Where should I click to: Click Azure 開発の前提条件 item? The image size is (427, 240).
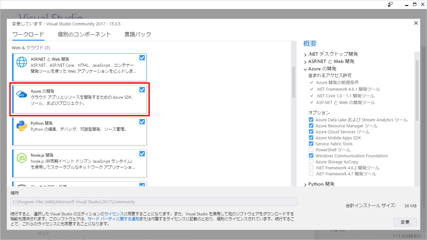tap(337, 82)
